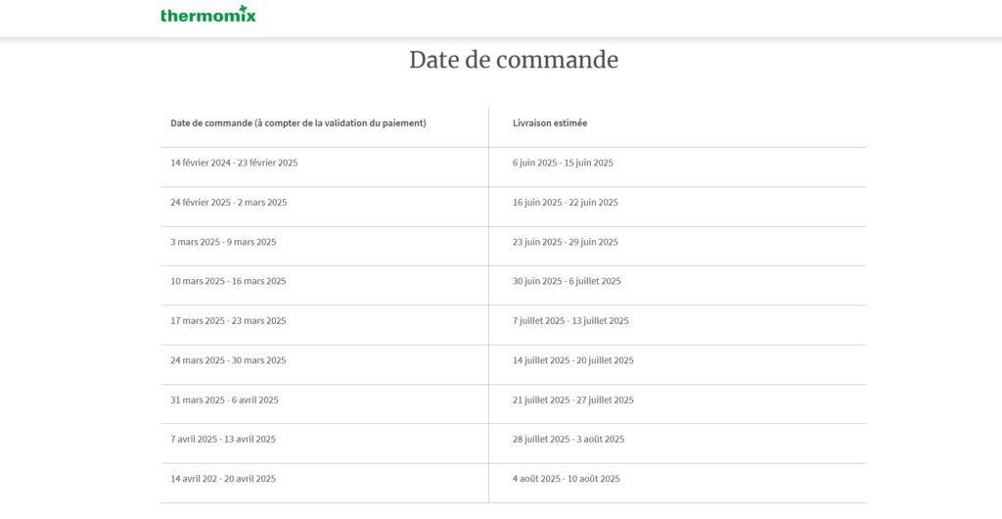
Task: Select cell '14 juillet 2025 - 20 juillet 2025'
Action: (572, 360)
